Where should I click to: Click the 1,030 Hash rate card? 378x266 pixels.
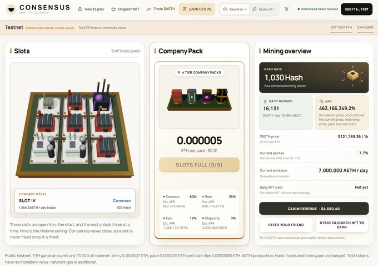tap(314, 77)
